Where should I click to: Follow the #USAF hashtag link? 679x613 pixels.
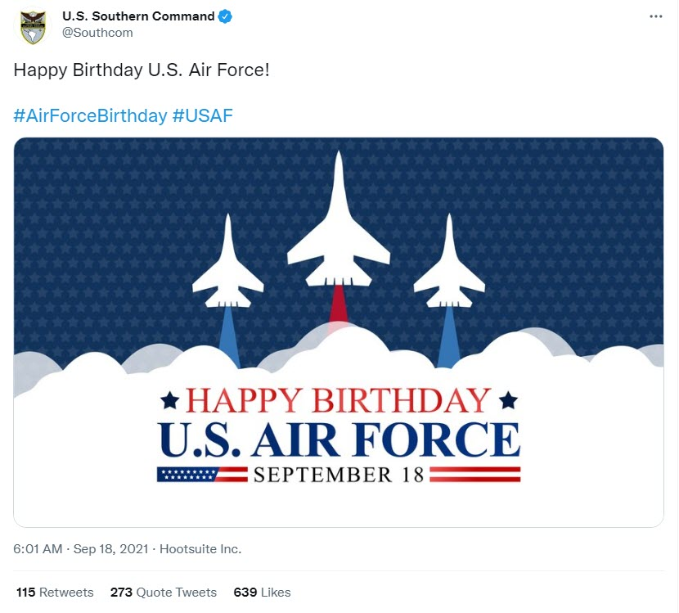[202, 115]
